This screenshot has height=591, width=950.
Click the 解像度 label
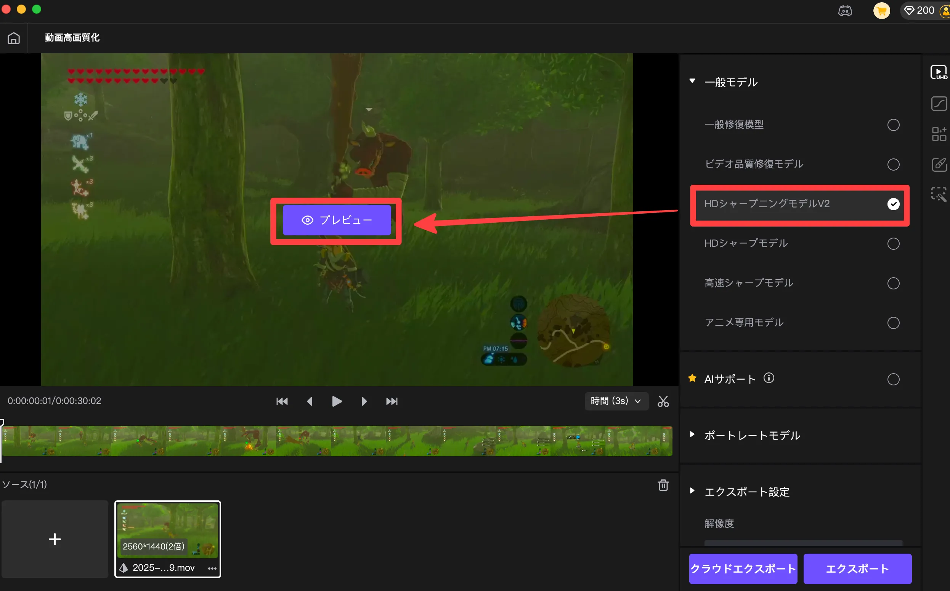pyautogui.click(x=719, y=523)
